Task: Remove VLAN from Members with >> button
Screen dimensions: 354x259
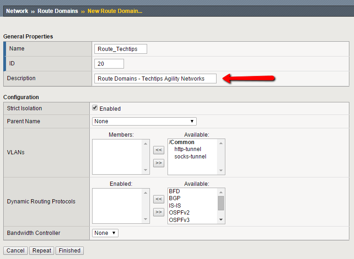Action: 159,163
